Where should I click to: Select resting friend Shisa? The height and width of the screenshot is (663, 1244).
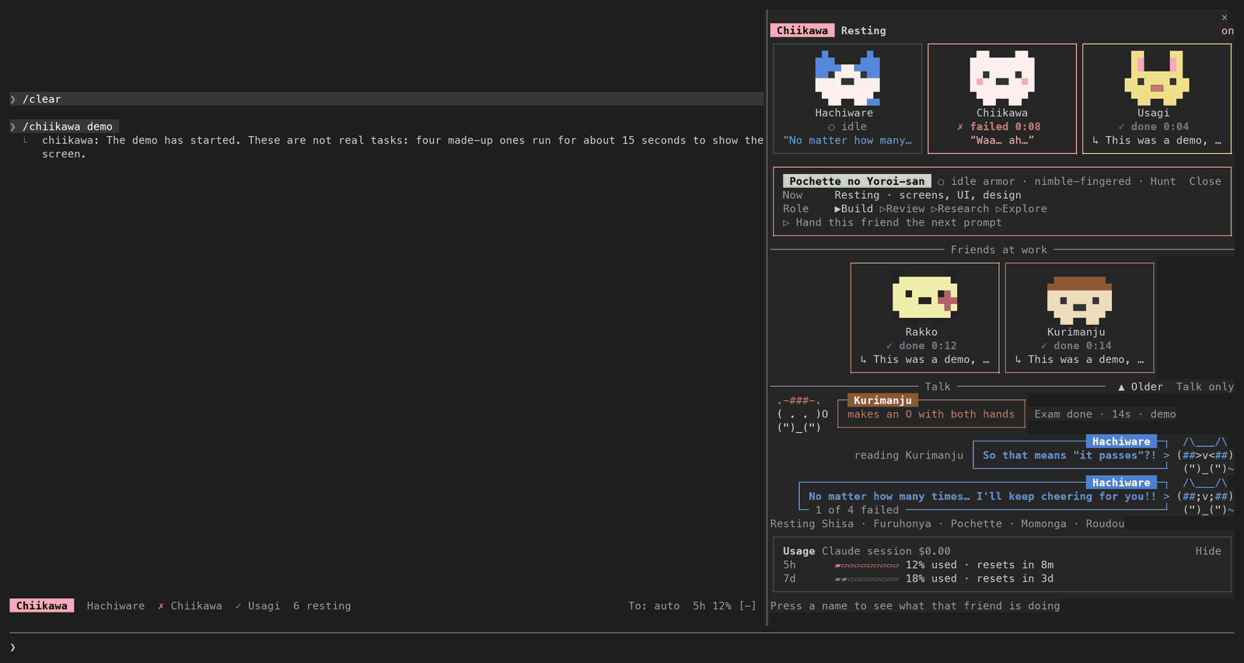[837, 524]
